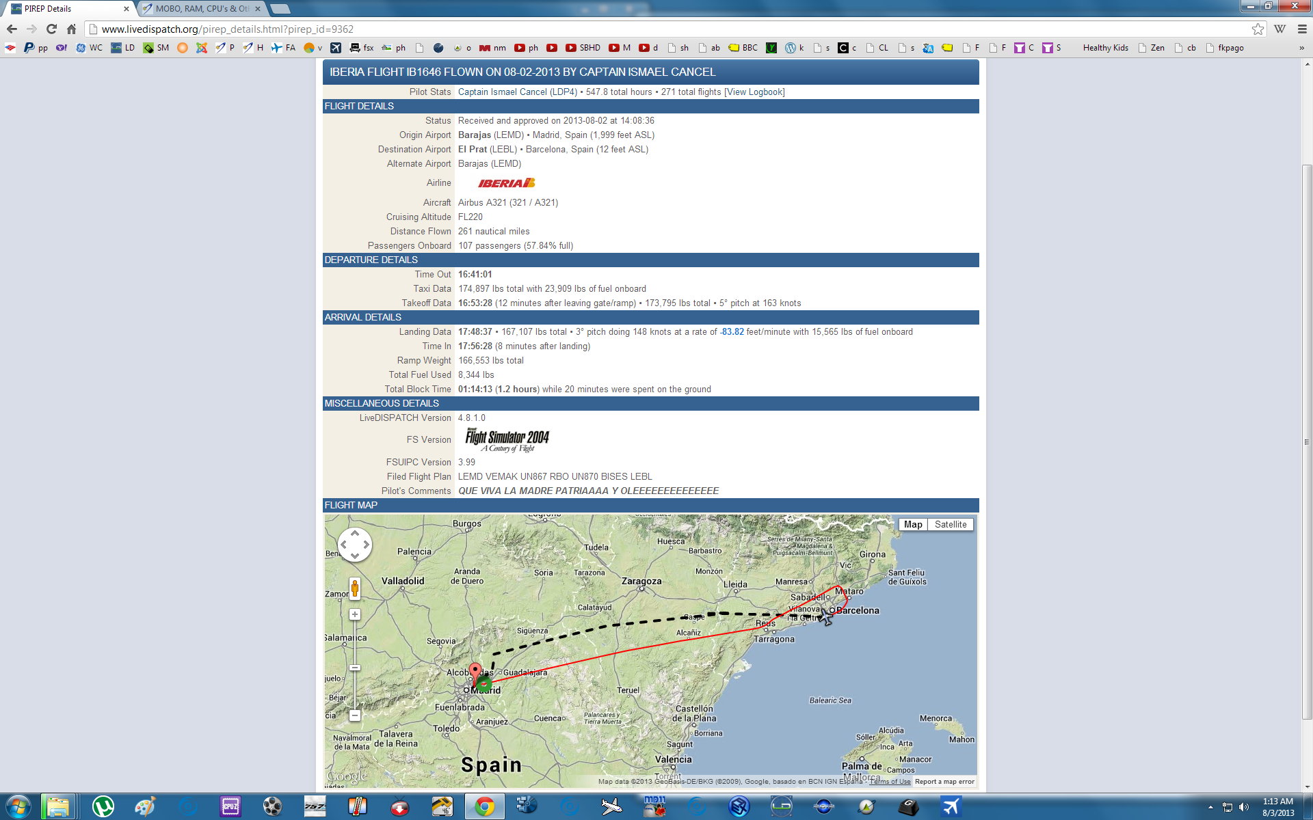This screenshot has height=820, width=1313.
Task: Click the red origin marker at Madrid
Action: (x=475, y=674)
